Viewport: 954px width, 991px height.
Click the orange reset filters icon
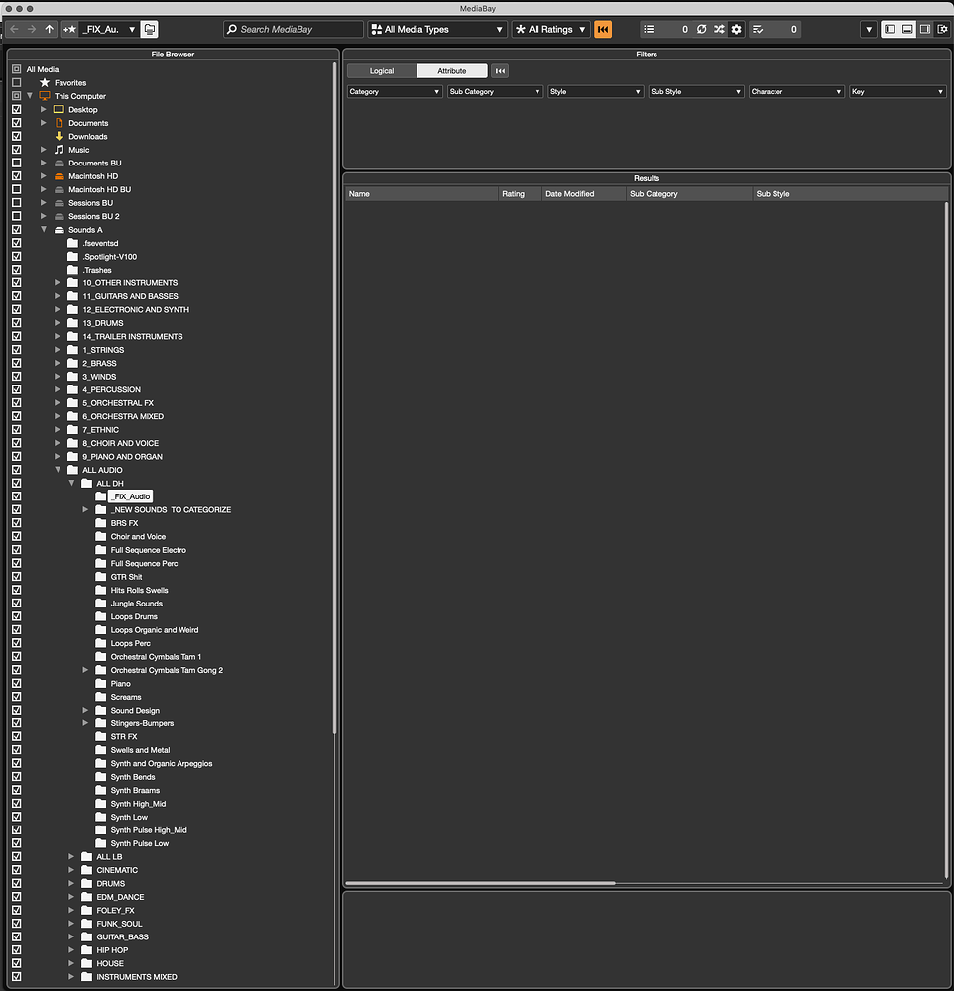pos(603,29)
